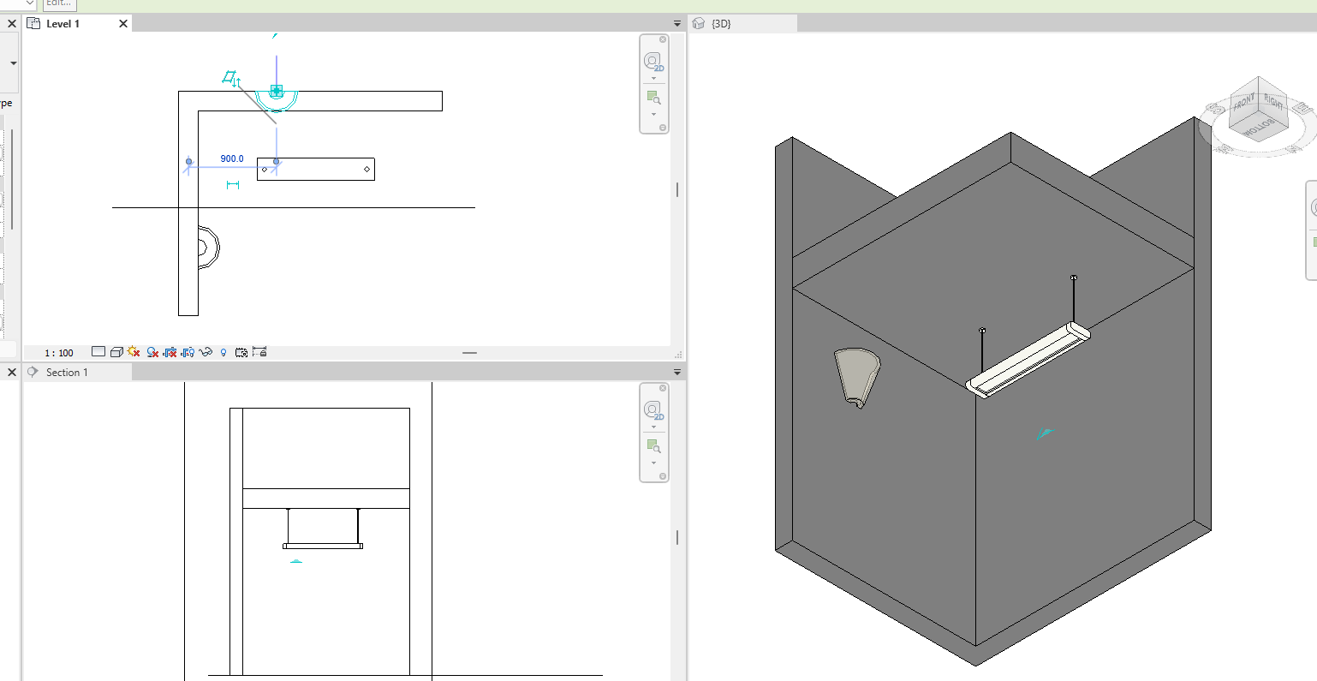Open the view scale 1:100 control
The width and height of the screenshot is (1317, 681).
click(57, 352)
